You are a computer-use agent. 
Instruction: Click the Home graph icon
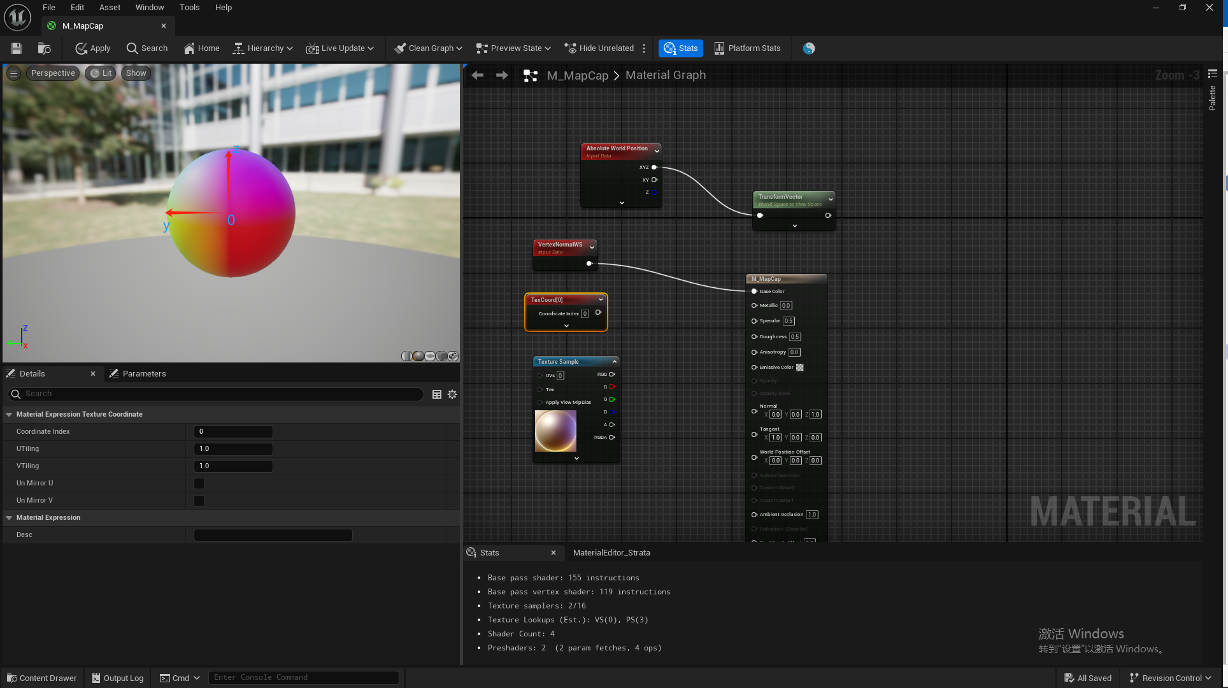(201, 48)
